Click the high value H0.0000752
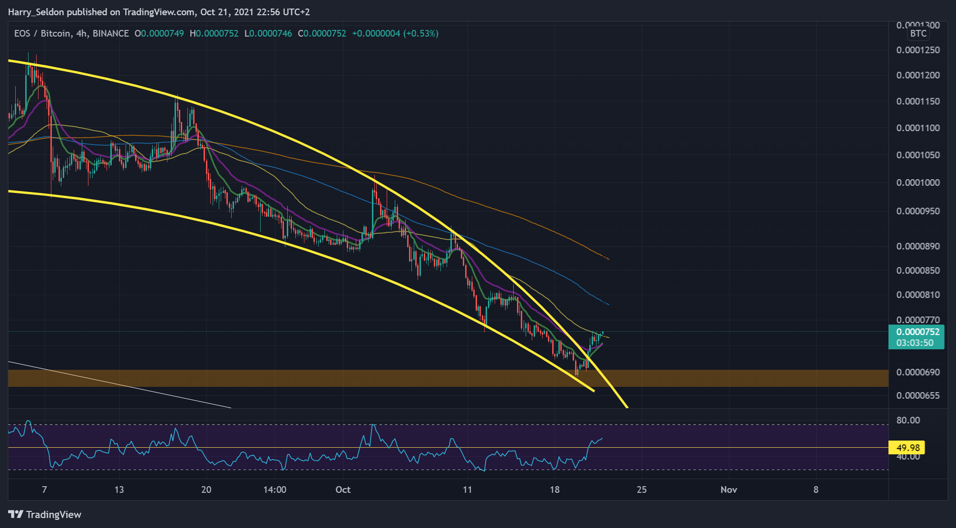 point(214,33)
